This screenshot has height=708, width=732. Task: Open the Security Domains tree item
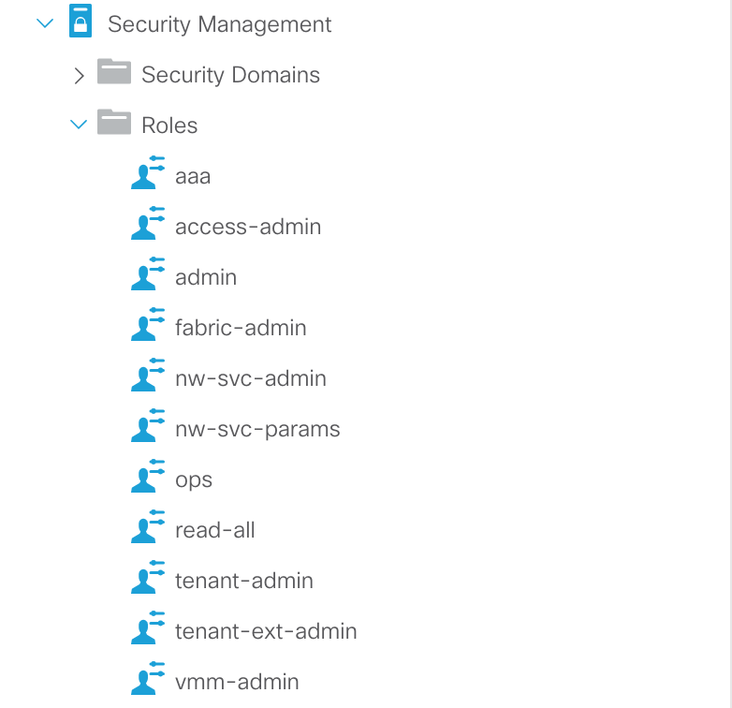(230, 75)
